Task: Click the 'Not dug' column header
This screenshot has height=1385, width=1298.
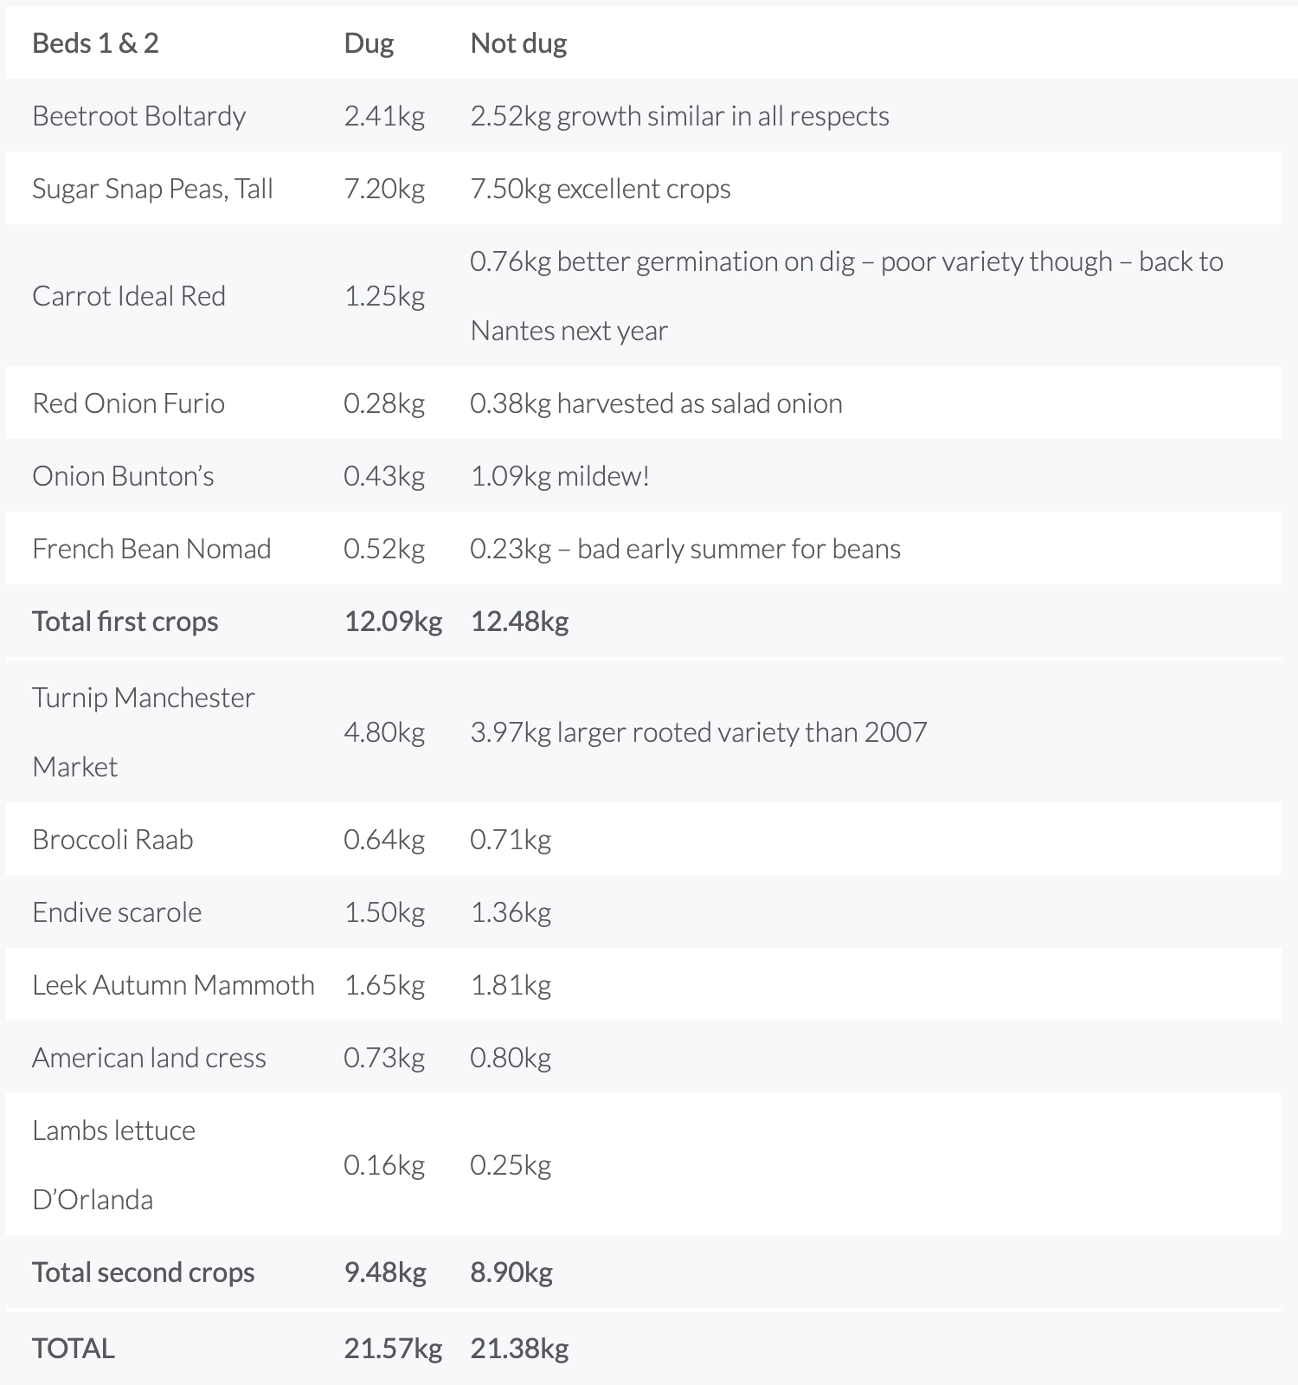Action: click(518, 43)
